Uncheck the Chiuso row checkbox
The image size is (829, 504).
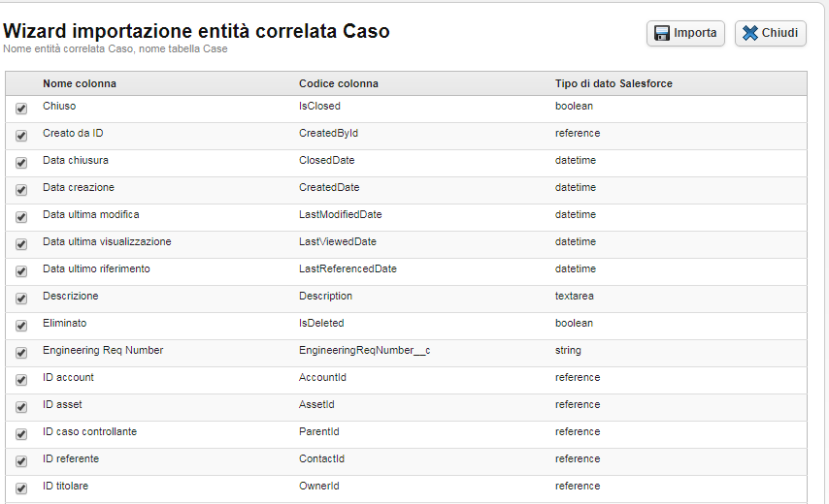coord(21,109)
